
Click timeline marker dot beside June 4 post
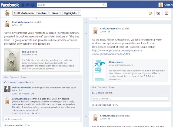pos(86,116)
